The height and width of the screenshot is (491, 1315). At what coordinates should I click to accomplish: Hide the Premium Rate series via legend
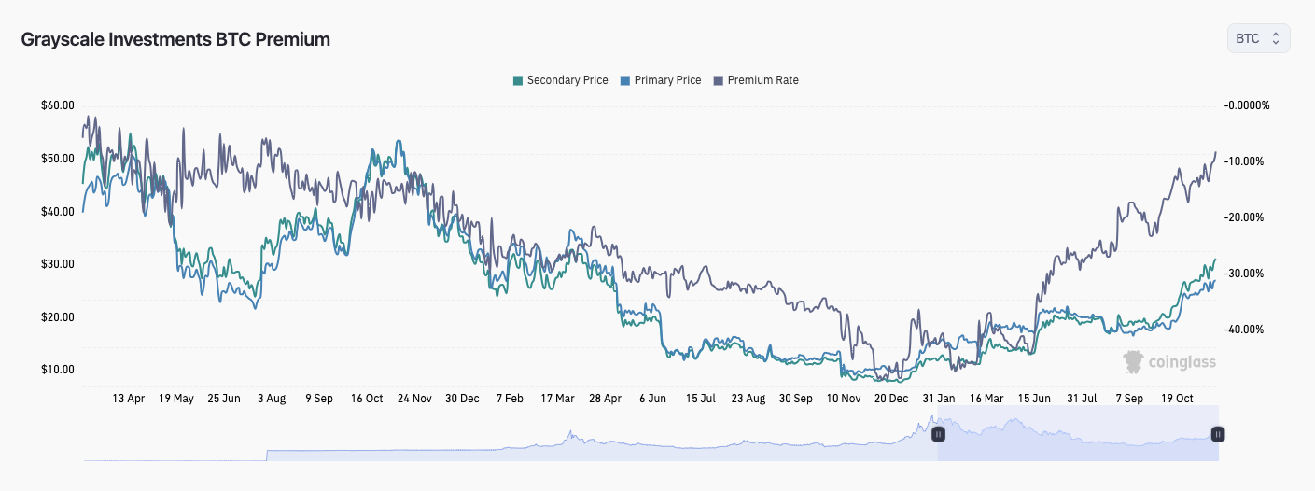(762, 80)
